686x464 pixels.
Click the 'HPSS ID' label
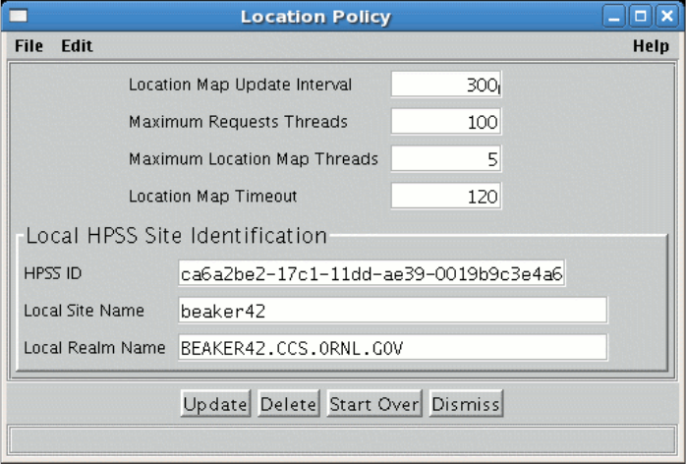point(53,273)
